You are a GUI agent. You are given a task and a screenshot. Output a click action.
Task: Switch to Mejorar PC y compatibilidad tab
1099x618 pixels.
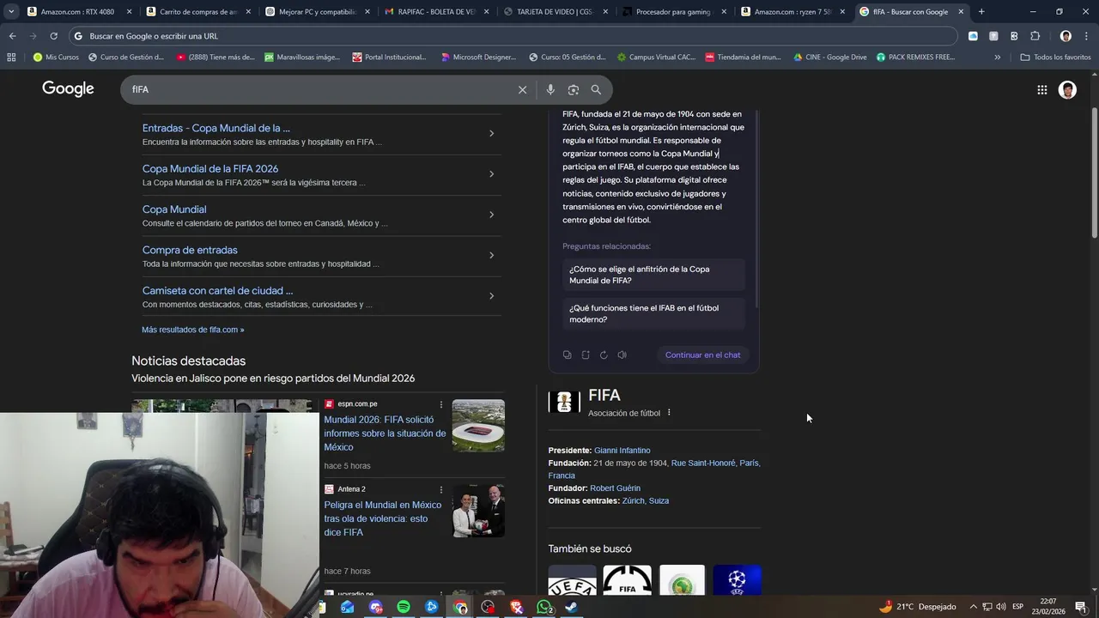317,12
